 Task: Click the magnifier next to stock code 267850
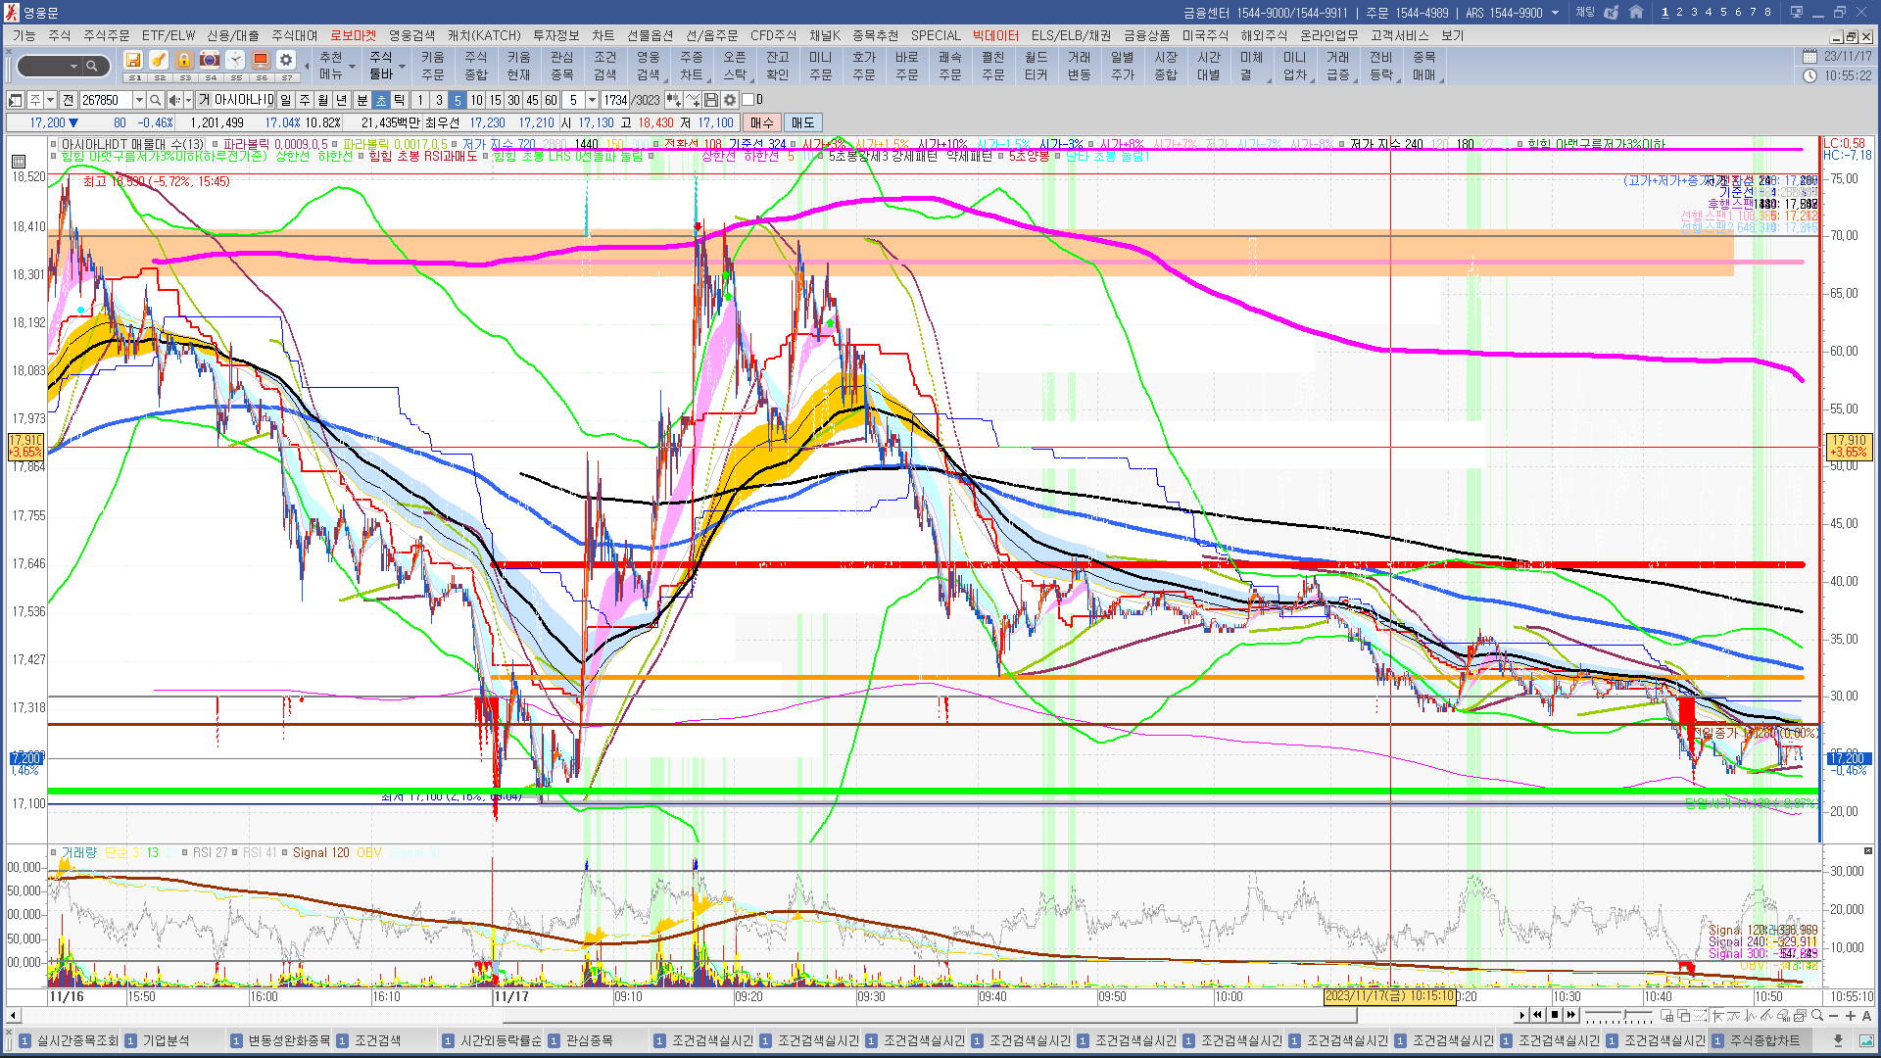click(x=156, y=100)
